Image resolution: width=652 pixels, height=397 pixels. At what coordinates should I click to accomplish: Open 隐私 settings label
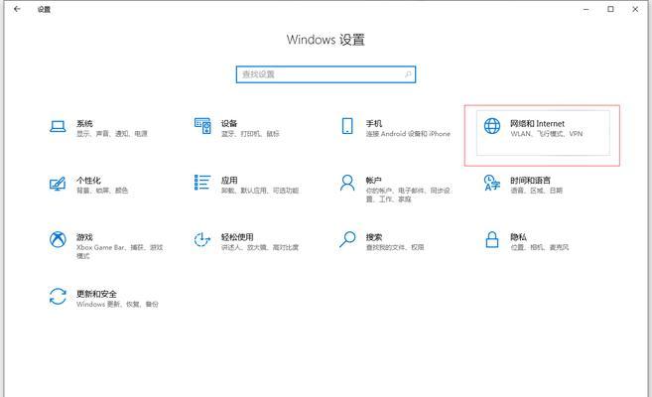point(518,237)
